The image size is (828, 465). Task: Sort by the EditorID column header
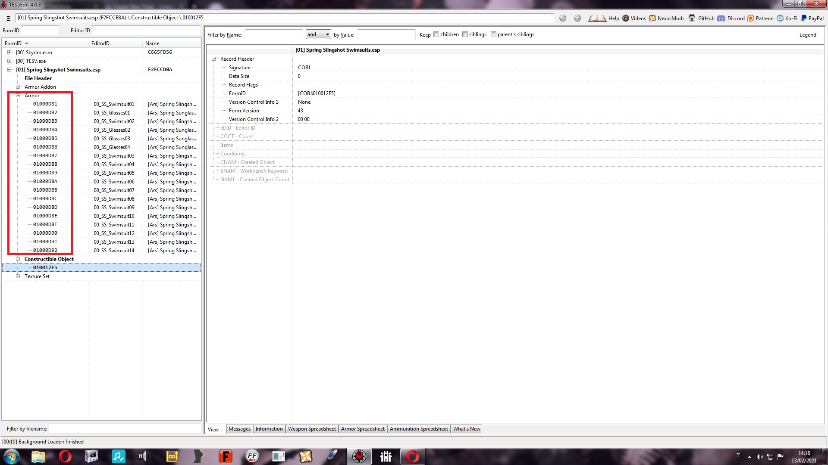pos(116,43)
